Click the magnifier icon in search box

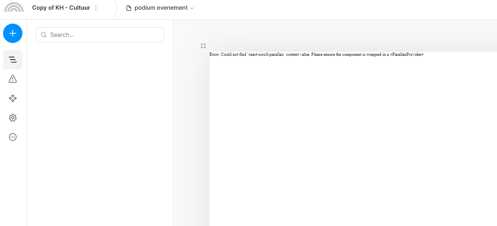coord(44,35)
